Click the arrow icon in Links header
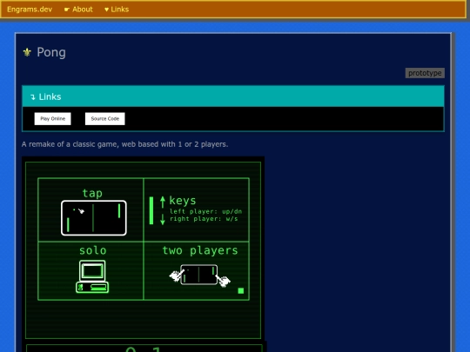The width and height of the screenshot is (470, 352). pos(33,97)
